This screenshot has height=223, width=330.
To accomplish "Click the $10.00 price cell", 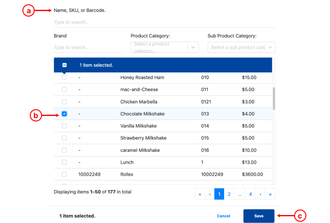I will (249, 150).
